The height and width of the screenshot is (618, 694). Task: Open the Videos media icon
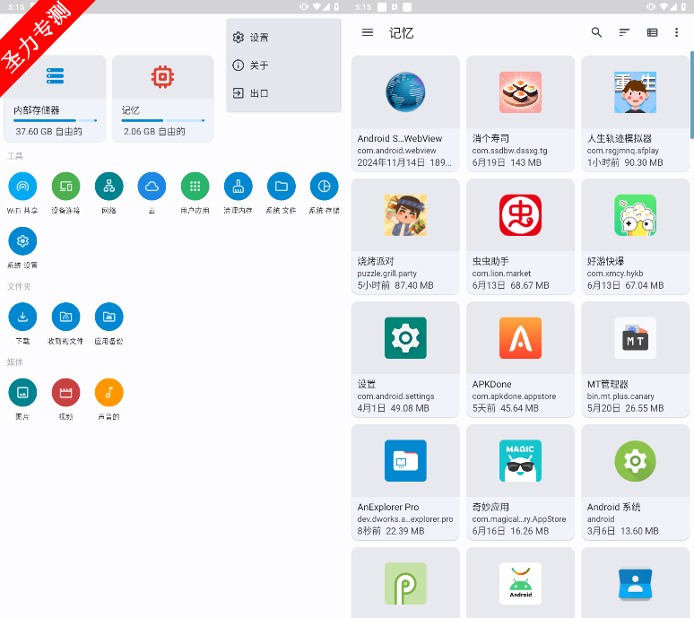pyautogui.click(x=65, y=392)
